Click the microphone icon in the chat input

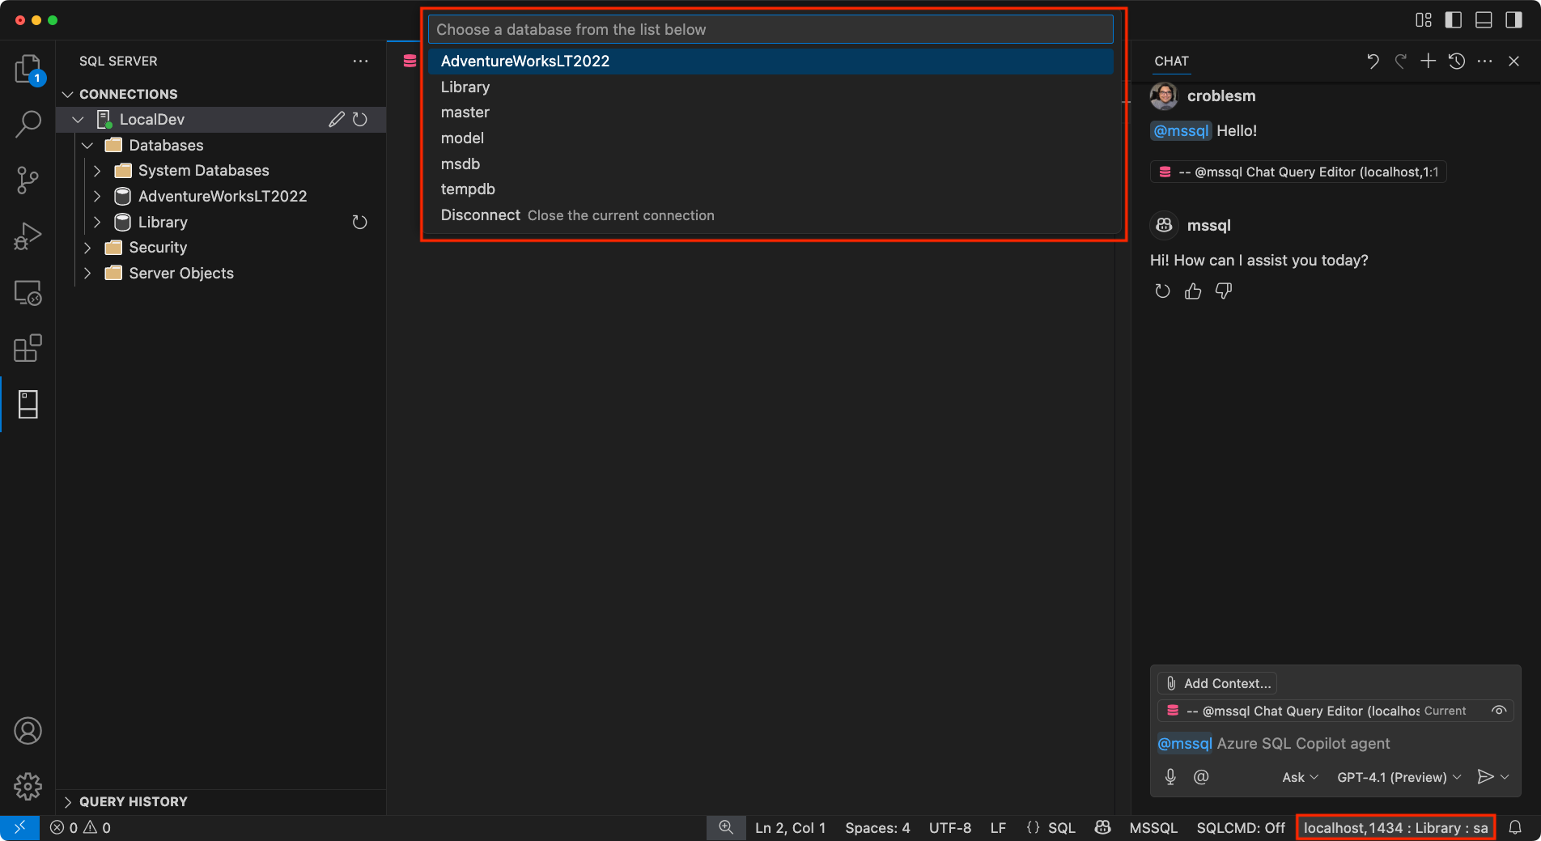click(x=1170, y=776)
